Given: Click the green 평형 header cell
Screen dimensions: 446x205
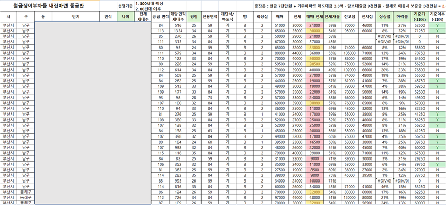Looking at the screenshot, I should (194, 17).
